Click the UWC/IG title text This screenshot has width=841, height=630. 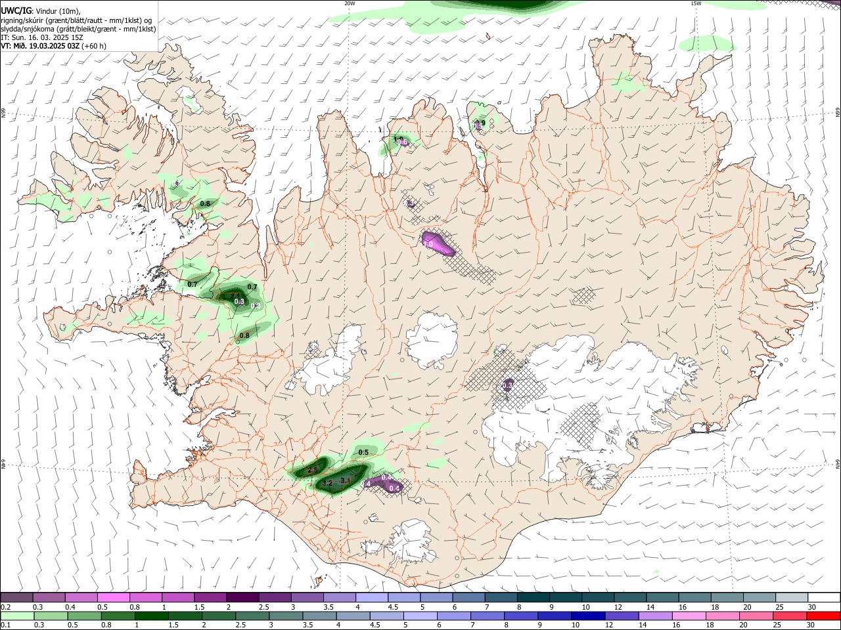(x=16, y=11)
